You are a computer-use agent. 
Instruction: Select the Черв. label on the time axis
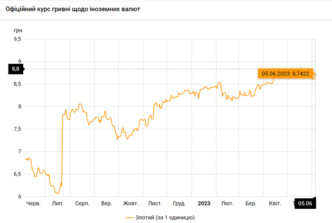(x=34, y=204)
